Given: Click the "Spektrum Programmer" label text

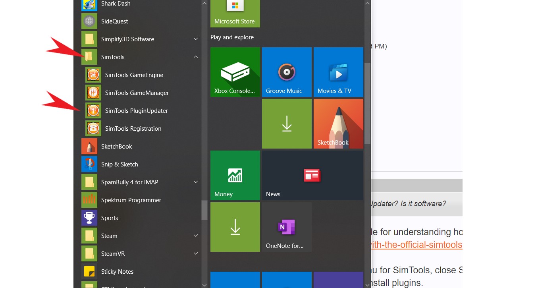Looking at the screenshot, I should pos(131,200).
